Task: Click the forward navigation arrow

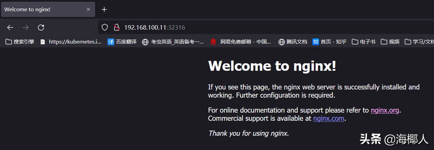Action: click(x=26, y=28)
